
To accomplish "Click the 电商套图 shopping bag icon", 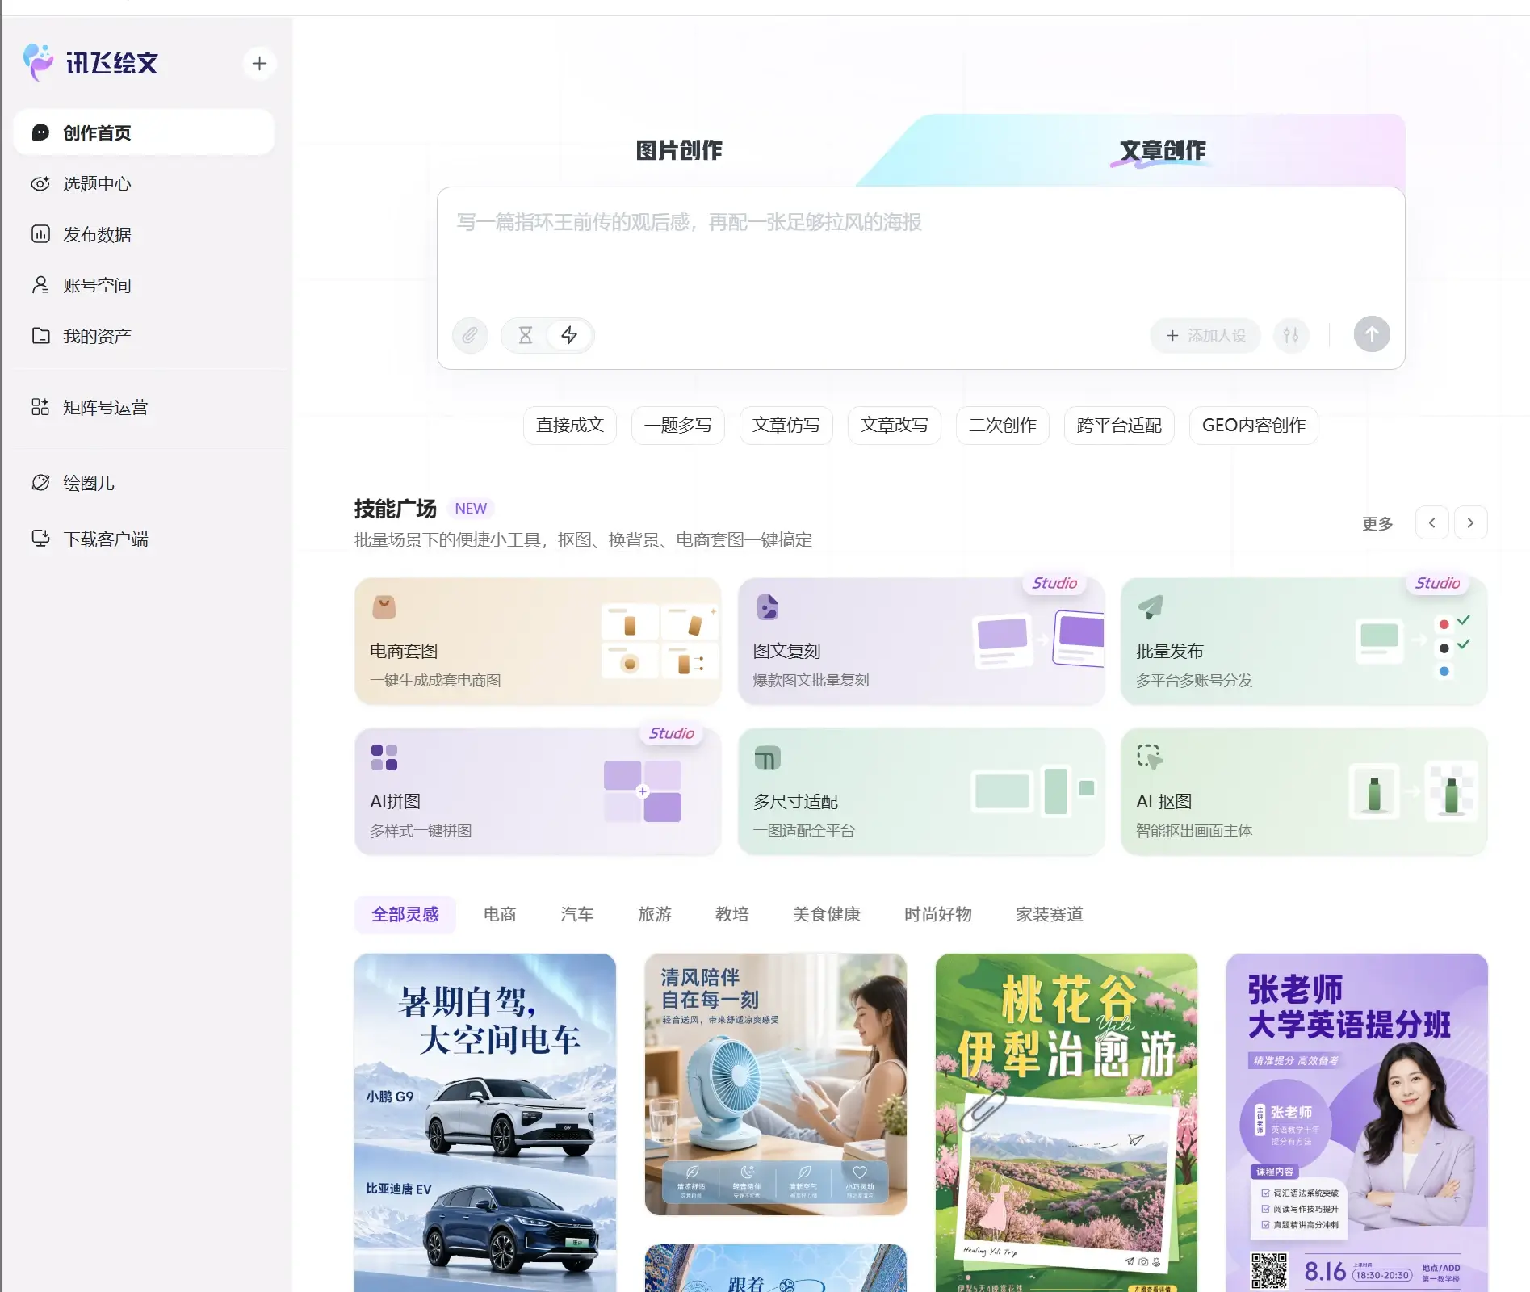I will (384, 606).
